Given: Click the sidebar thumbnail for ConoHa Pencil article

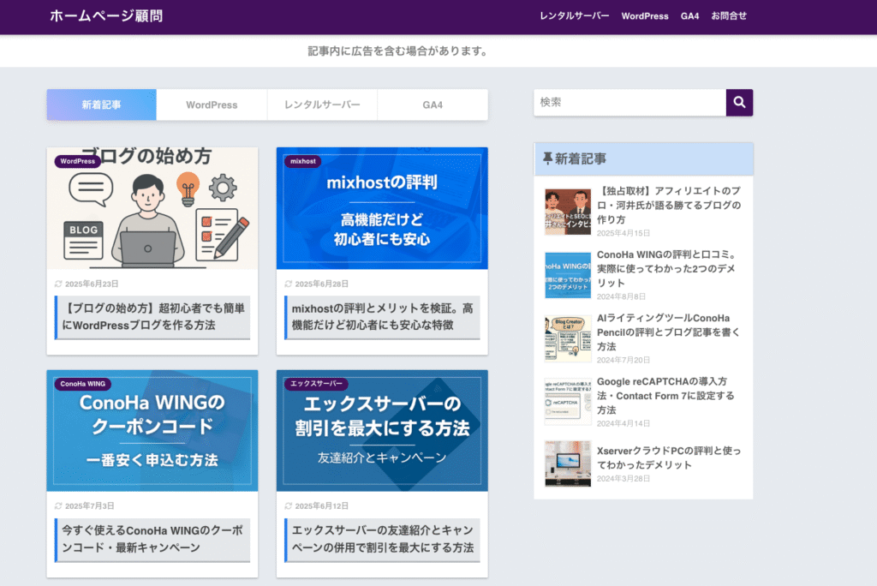Looking at the screenshot, I should [568, 338].
